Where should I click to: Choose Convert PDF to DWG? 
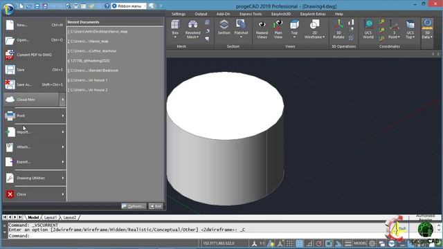(x=35, y=55)
